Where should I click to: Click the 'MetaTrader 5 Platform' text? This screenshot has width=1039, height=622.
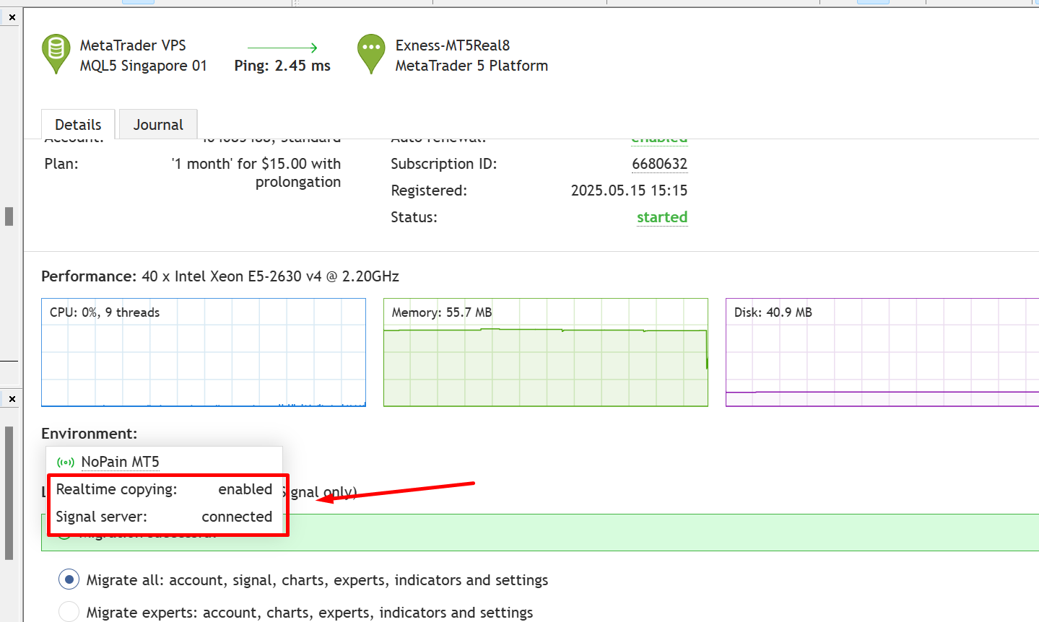471,66
